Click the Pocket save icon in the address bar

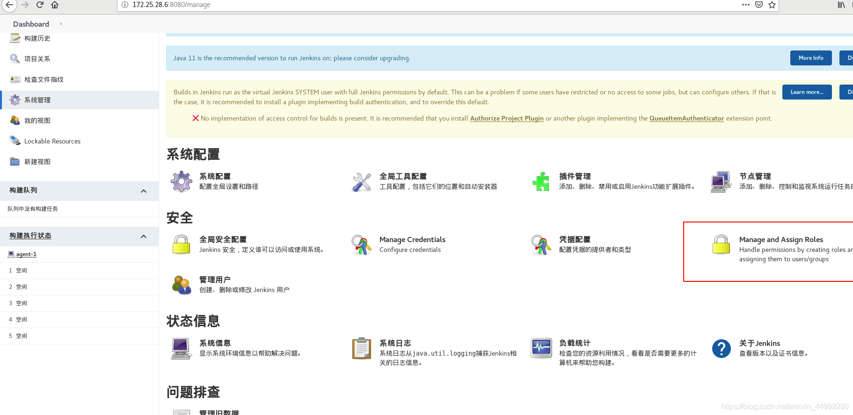point(759,5)
